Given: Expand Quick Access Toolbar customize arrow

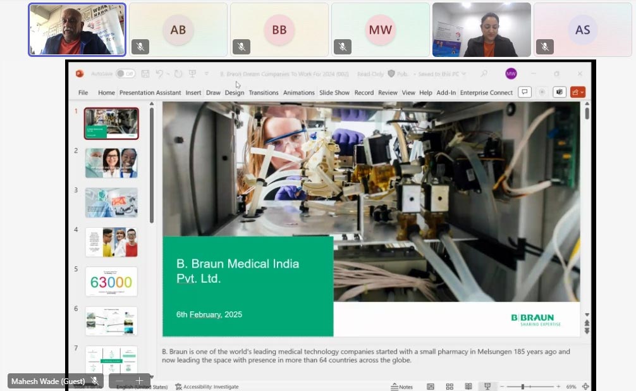Looking at the screenshot, I should [206, 74].
